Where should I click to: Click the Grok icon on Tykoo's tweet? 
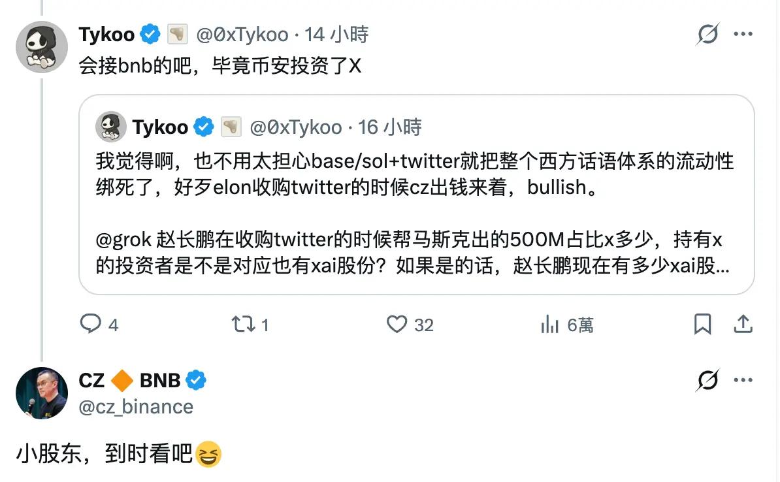[x=707, y=35]
